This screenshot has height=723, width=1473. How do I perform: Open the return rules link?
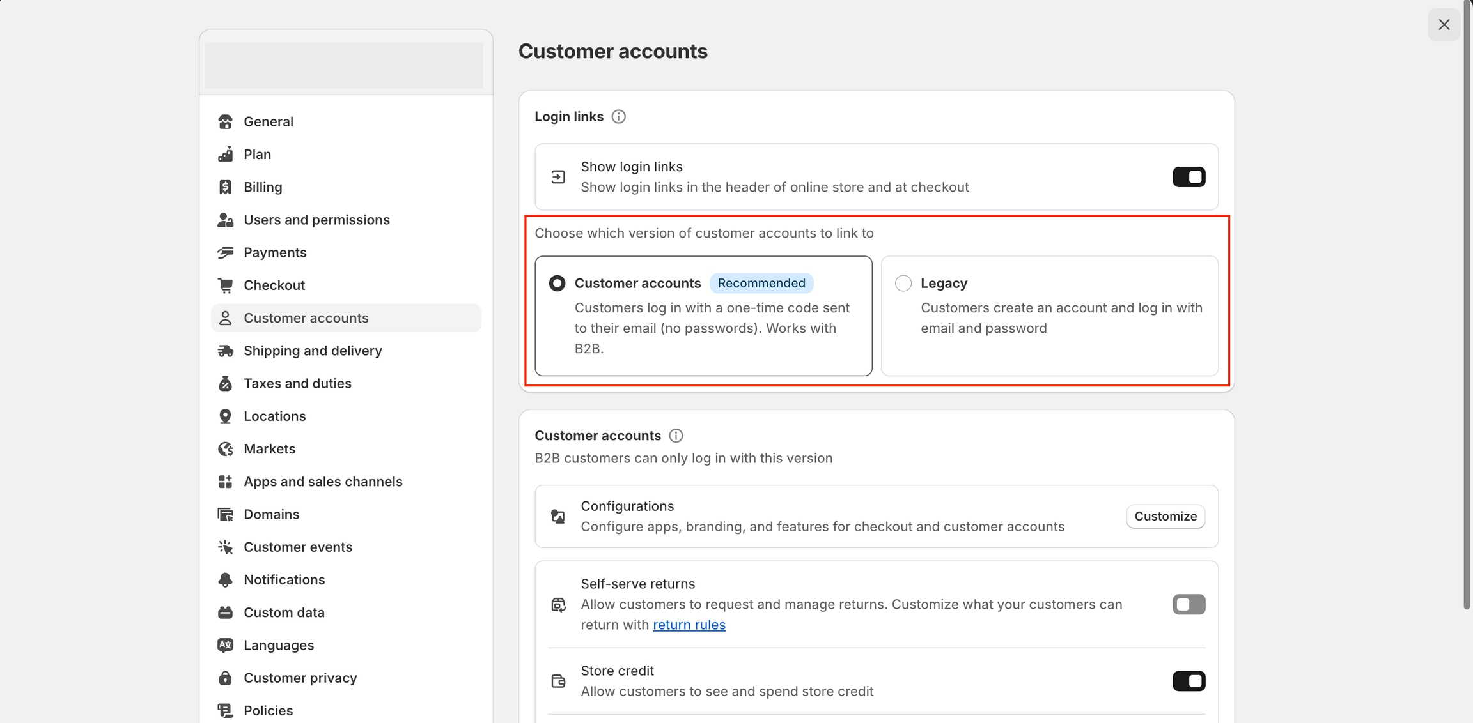tap(689, 625)
